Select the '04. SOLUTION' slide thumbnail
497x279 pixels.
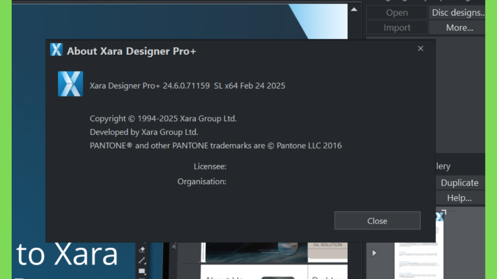tap(328, 252)
